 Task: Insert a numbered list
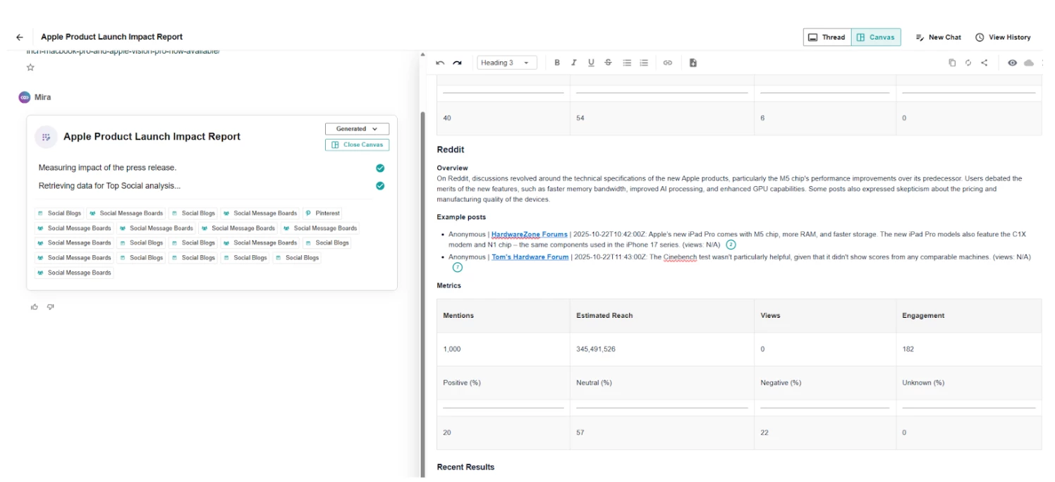[x=644, y=63]
